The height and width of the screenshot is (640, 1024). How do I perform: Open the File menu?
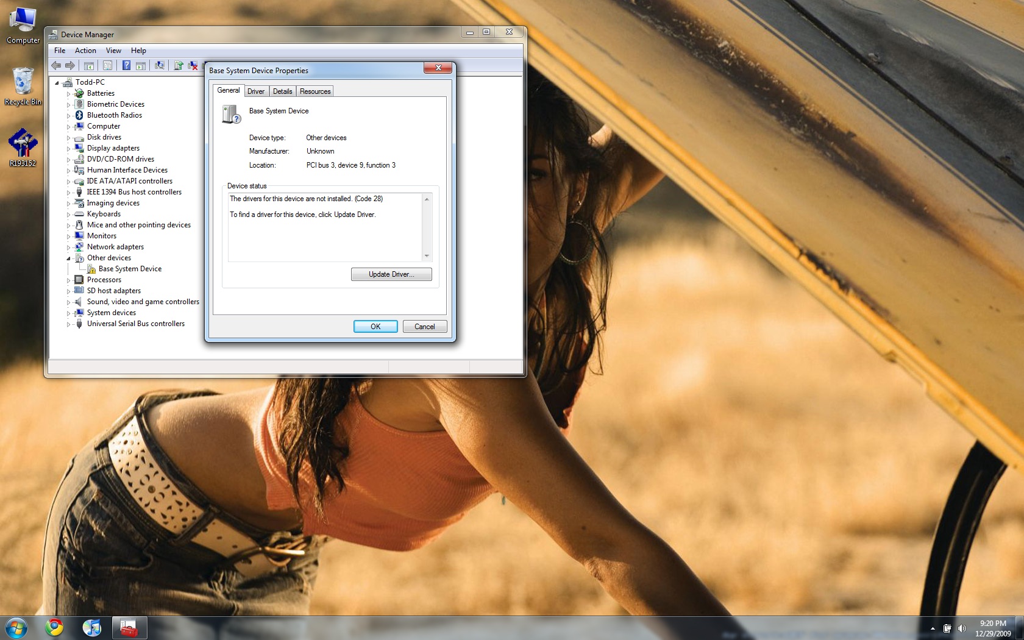click(x=60, y=51)
